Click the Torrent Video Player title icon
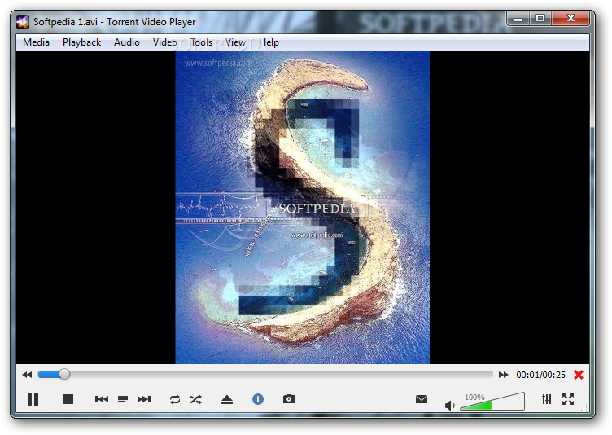This screenshot has height=435, width=612. (23, 22)
